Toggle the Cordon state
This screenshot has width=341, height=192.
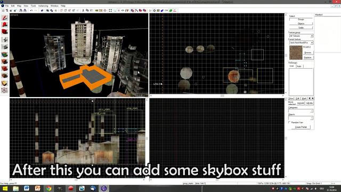[97, 11]
